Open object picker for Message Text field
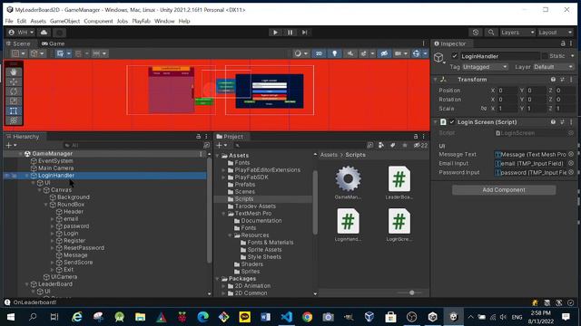The width and height of the screenshot is (581, 326). (571, 155)
